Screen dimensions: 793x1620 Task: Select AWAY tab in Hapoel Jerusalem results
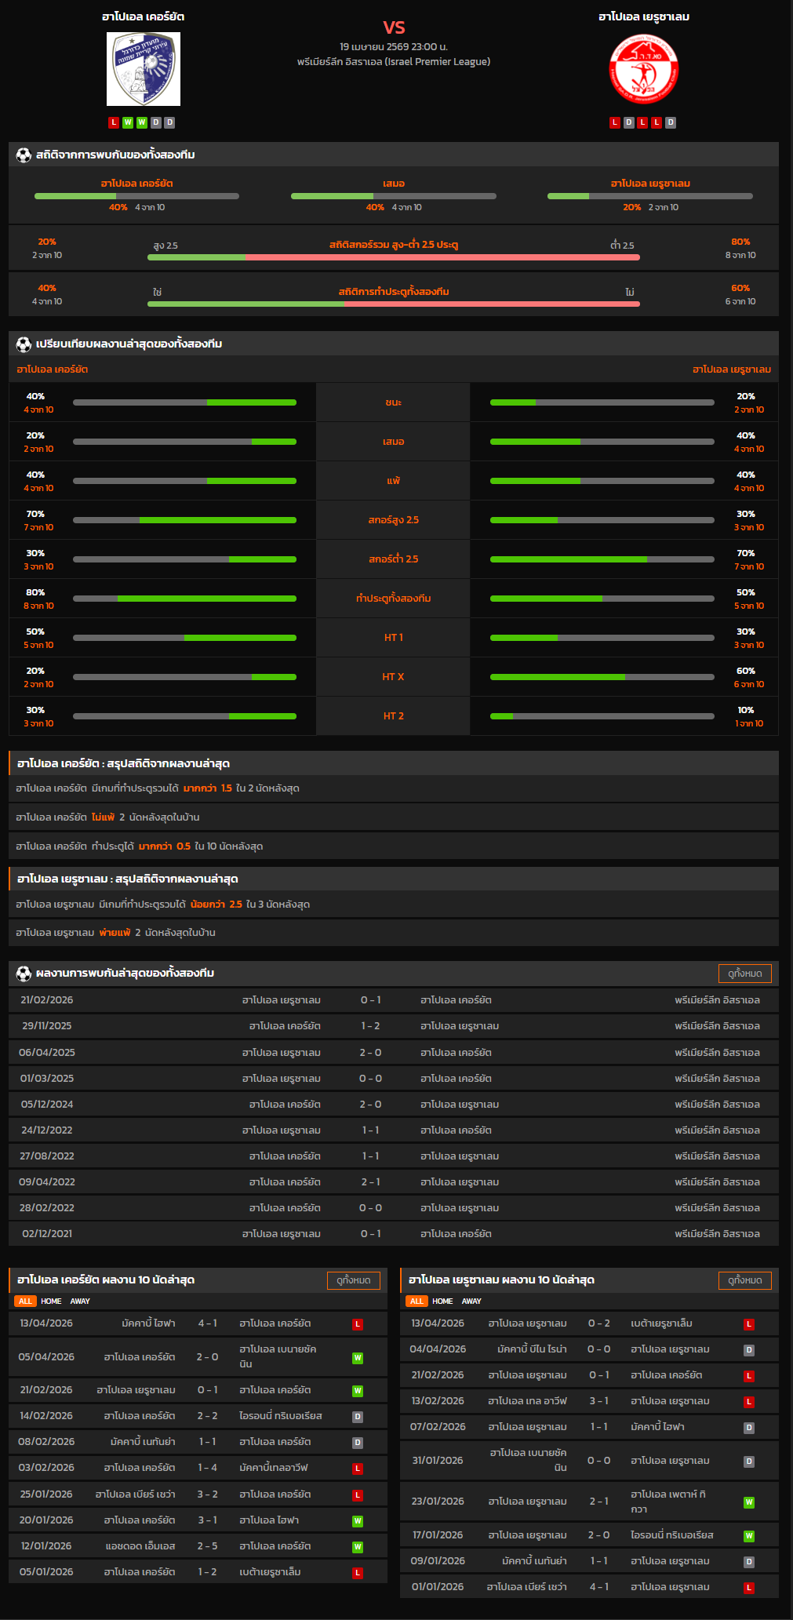pos(471,1301)
